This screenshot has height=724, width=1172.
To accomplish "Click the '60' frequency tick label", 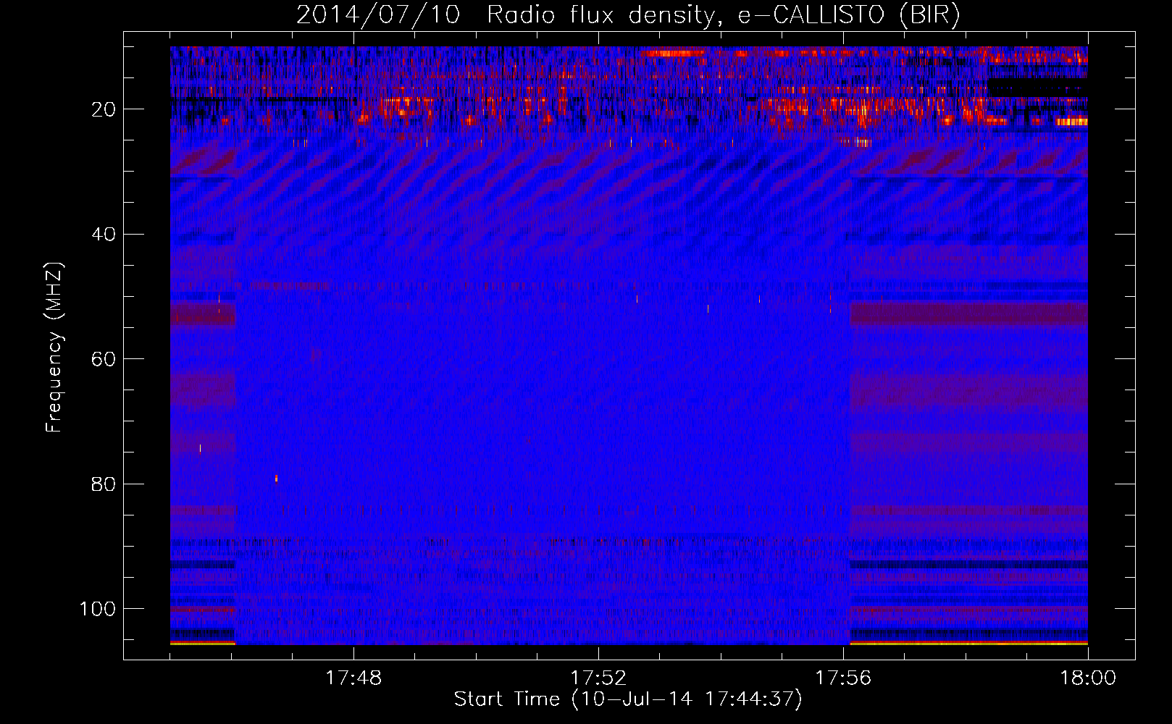I will [x=104, y=359].
